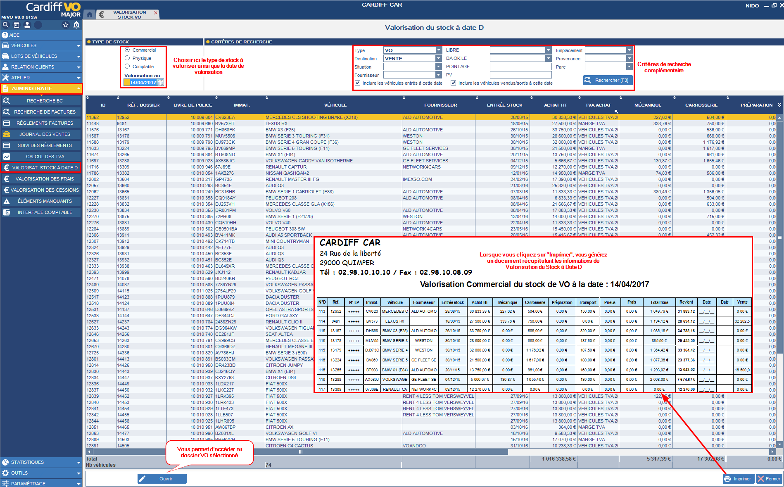This screenshot has height=487, width=784.
Task: Toggle 'Inclure les véhicules vendus/sortis à cette date'
Action: [x=453, y=83]
